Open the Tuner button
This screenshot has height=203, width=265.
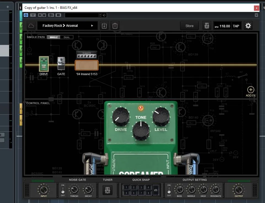tap(108, 190)
